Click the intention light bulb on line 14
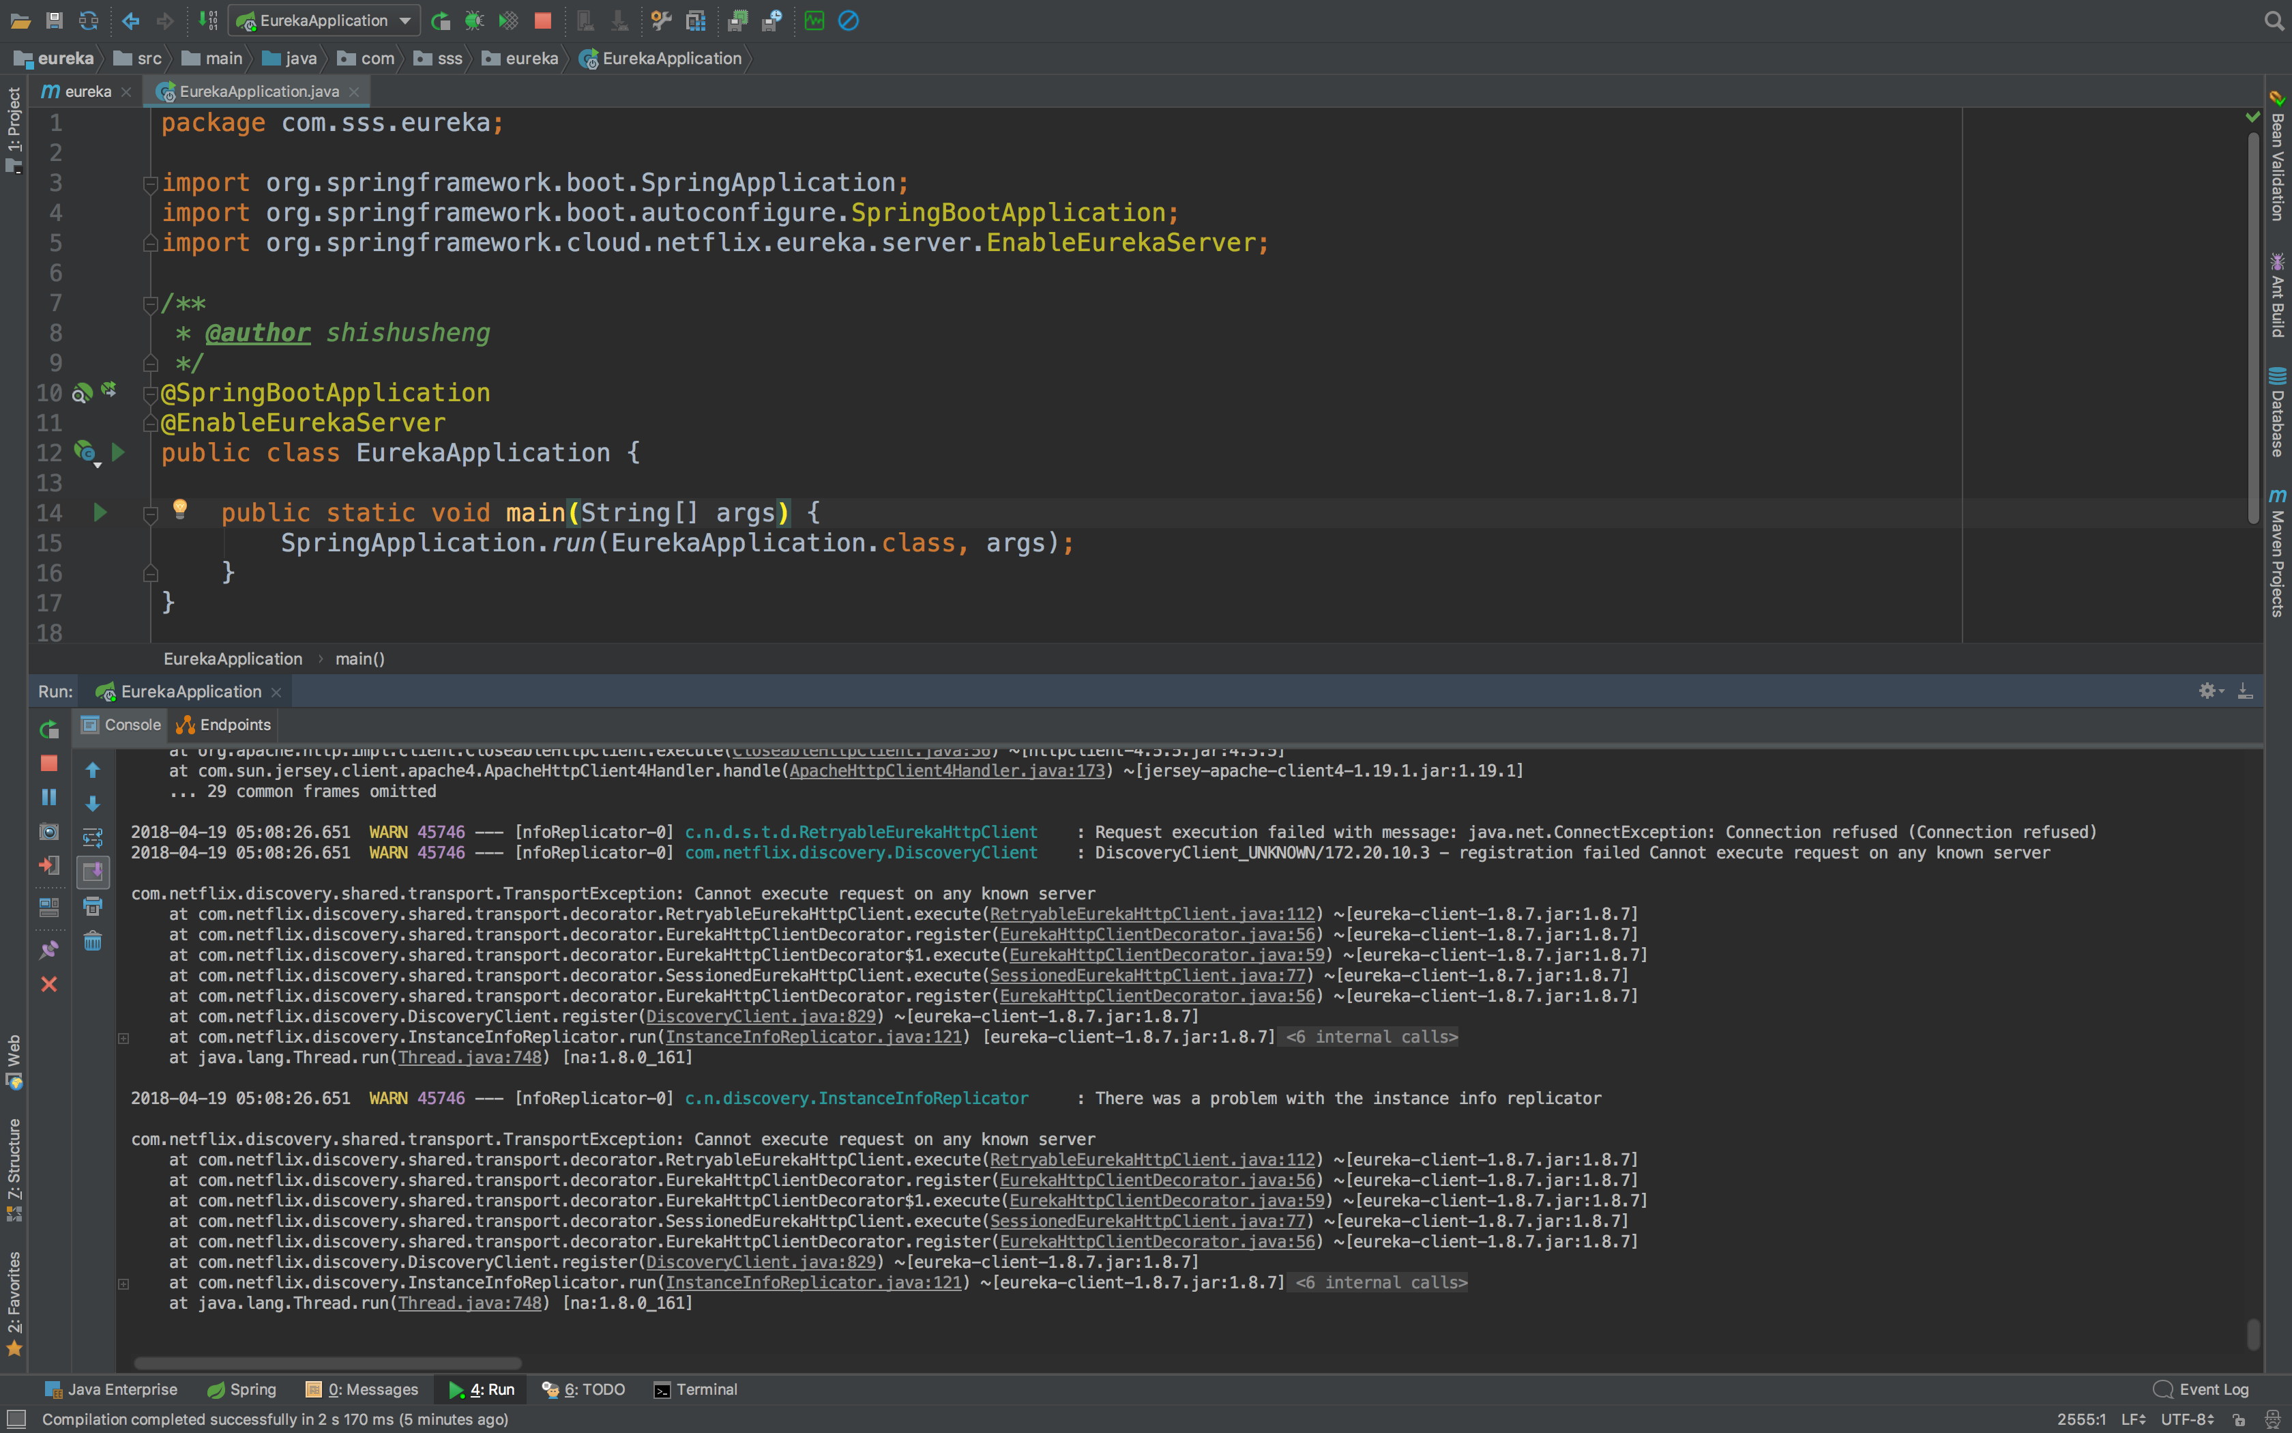2292x1433 pixels. pyautogui.click(x=180, y=510)
